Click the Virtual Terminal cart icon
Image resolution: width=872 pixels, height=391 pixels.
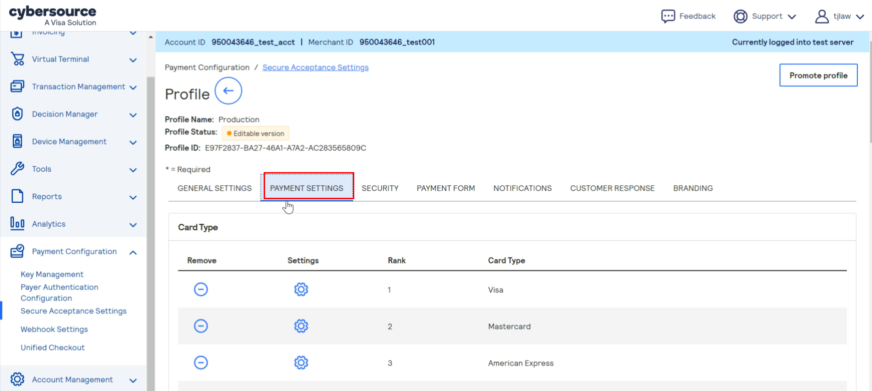click(x=17, y=59)
